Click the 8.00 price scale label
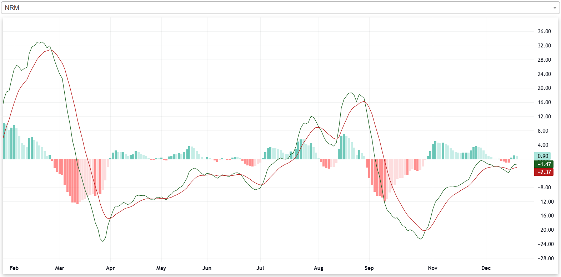Viewport: 561px width, 277px height. [543, 131]
